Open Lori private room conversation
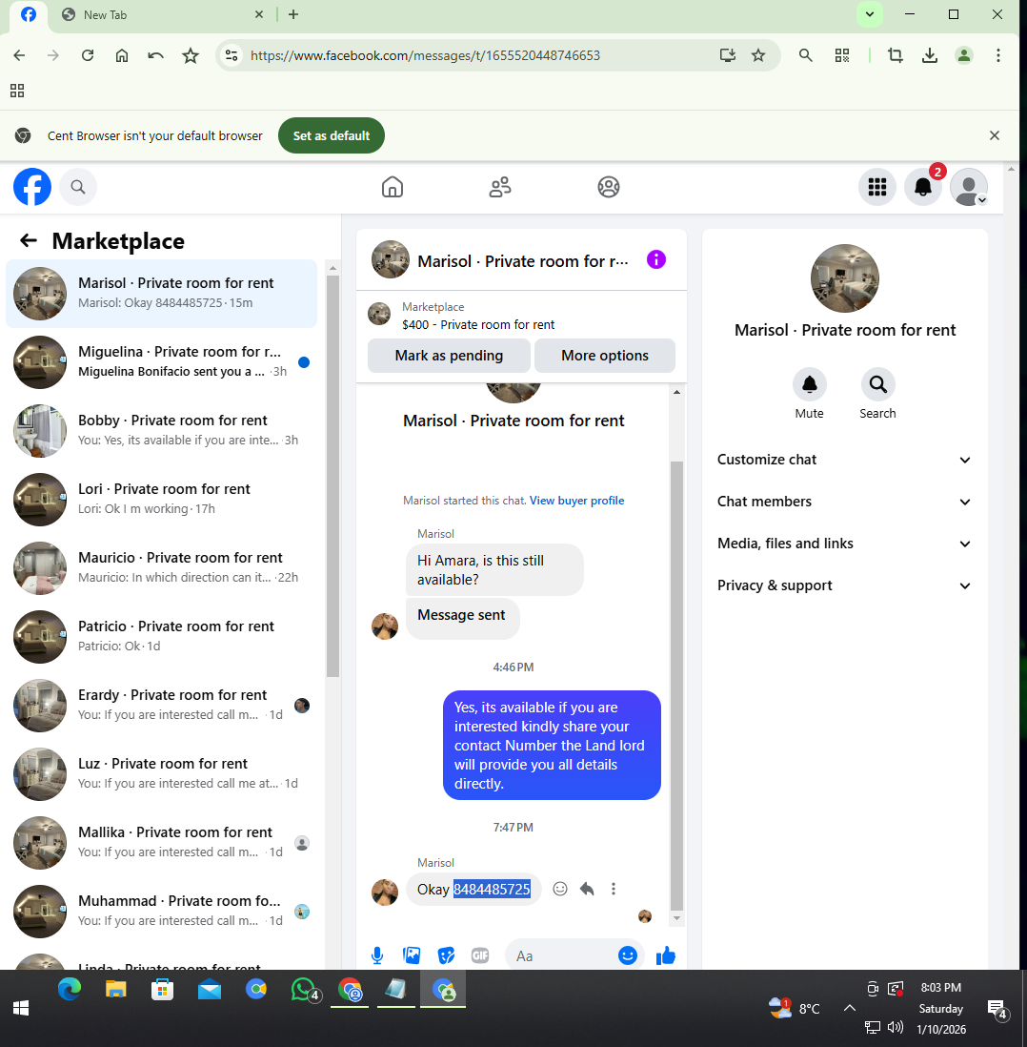This screenshot has width=1027, height=1047. [161, 500]
